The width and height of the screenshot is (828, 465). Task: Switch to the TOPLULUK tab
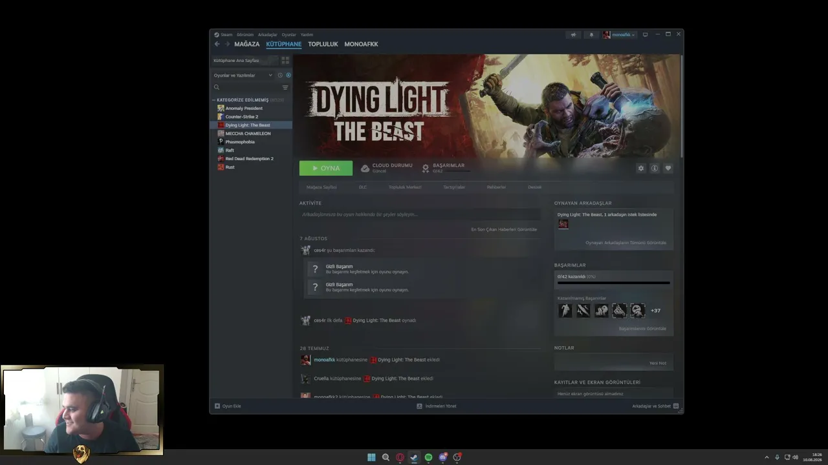click(x=323, y=44)
